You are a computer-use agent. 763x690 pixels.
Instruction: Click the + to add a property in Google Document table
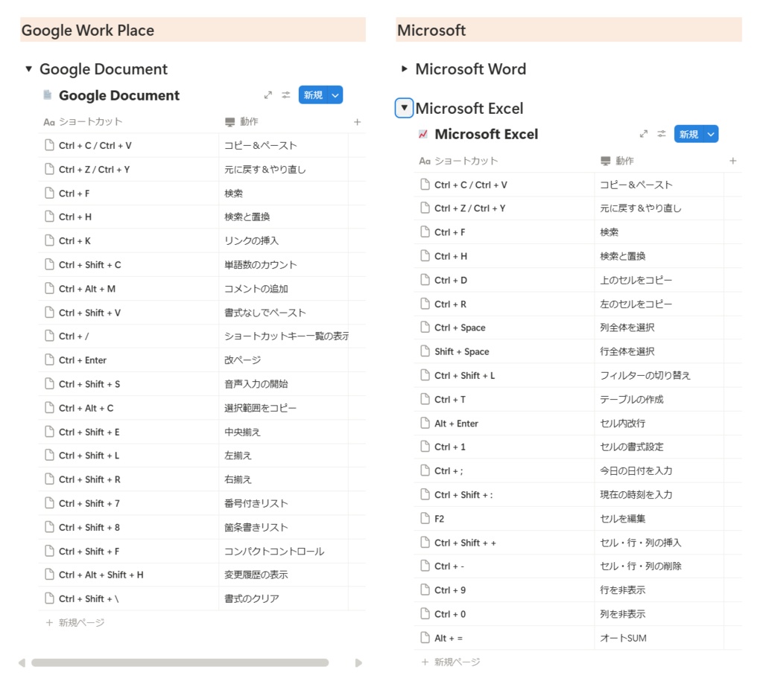click(x=357, y=121)
